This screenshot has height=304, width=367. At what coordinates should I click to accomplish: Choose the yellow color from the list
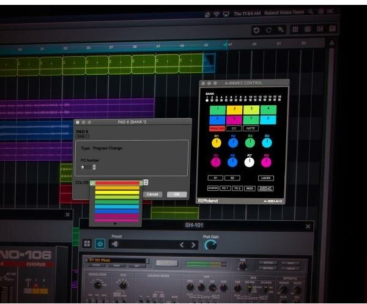[x=117, y=192]
